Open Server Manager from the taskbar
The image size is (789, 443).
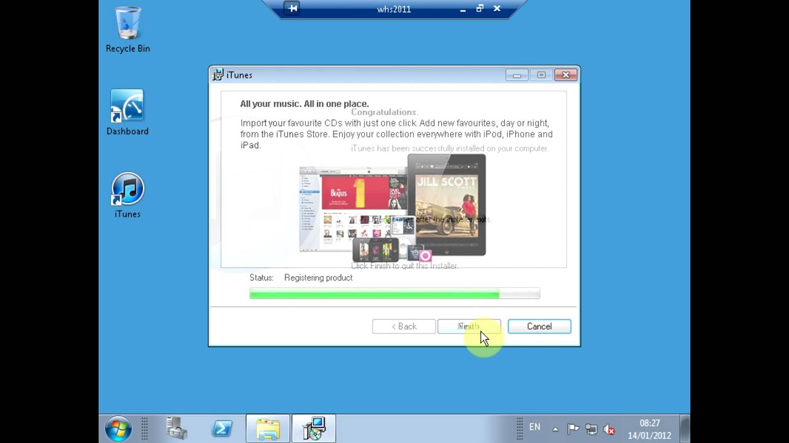point(176,428)
